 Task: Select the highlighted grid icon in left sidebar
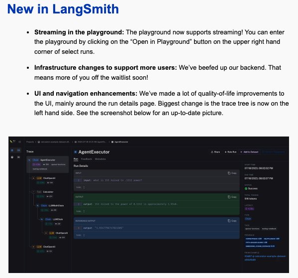(x=12, y=150)
